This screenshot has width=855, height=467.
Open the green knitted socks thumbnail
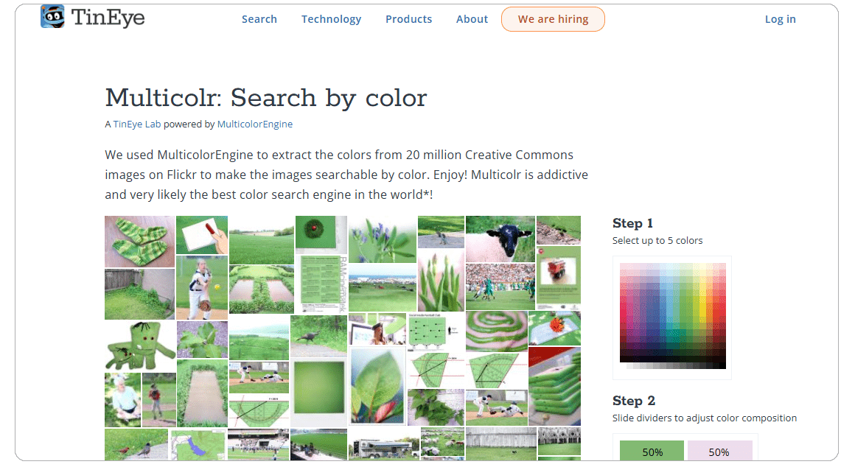(x=140, y=242)
